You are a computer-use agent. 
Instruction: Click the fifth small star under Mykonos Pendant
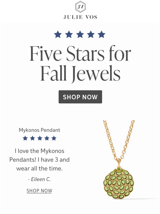(54, 138)
